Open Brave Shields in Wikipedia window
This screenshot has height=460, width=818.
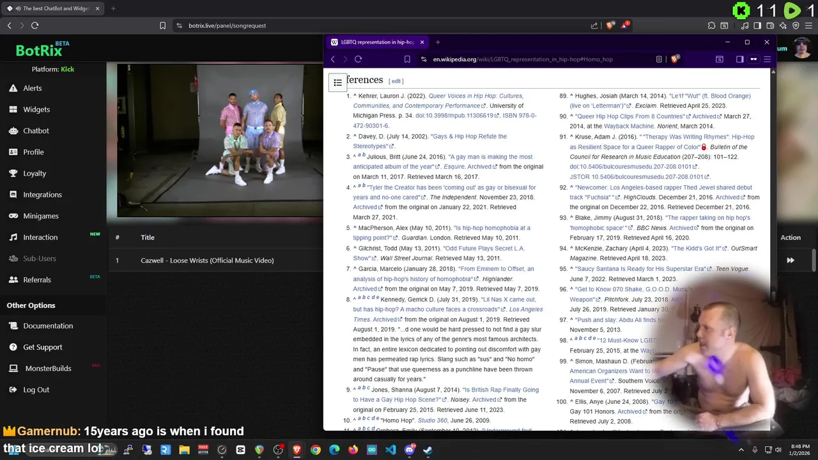675,59
